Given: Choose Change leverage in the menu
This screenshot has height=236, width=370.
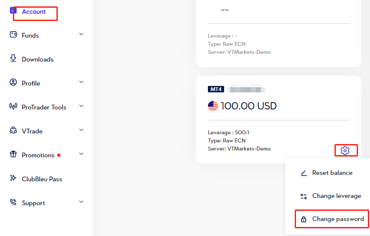Looking at the screenshot, I should click(336, 196).
